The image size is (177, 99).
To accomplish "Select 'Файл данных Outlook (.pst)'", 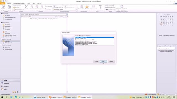I will [x=94, y=45].
